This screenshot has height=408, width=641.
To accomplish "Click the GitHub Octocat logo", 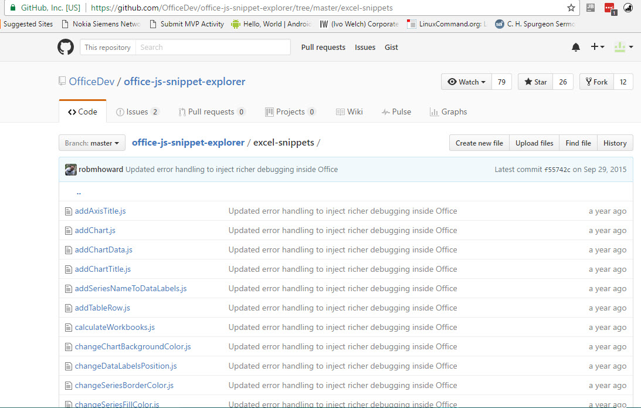I will 65,47.
